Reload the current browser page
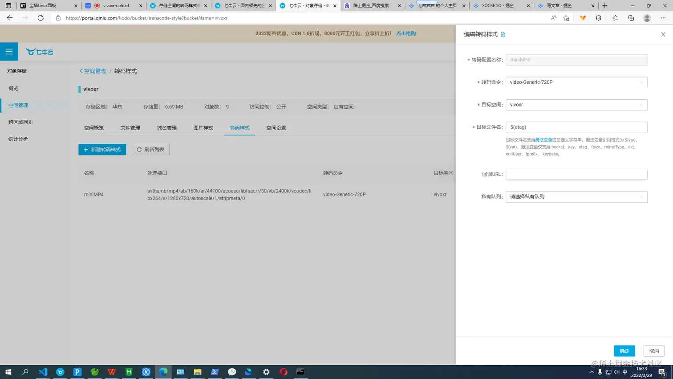Viewport: 673px width, 379px height. (x=41, y=18)
